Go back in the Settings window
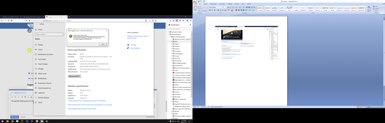Screen dimensions: 385x123 pos(36,24)
